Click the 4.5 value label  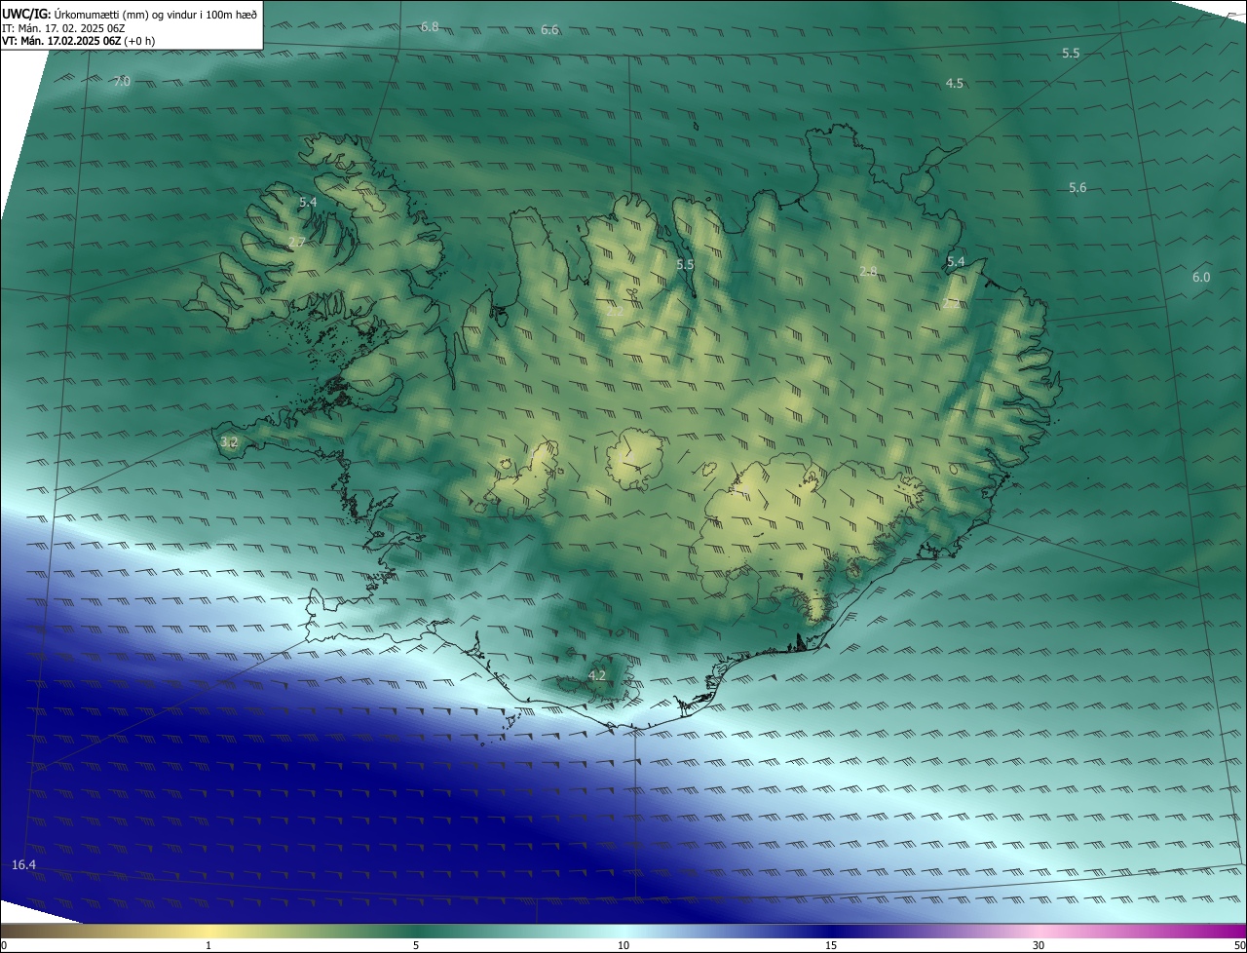coord(955,84)
